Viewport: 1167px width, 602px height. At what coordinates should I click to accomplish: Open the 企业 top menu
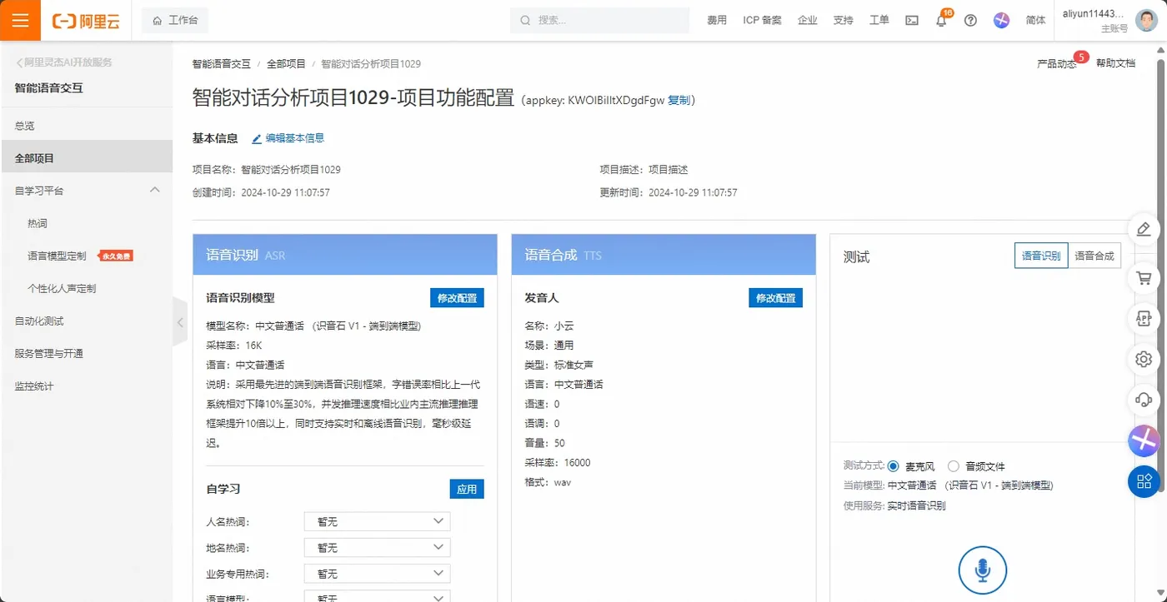point(807,21)
